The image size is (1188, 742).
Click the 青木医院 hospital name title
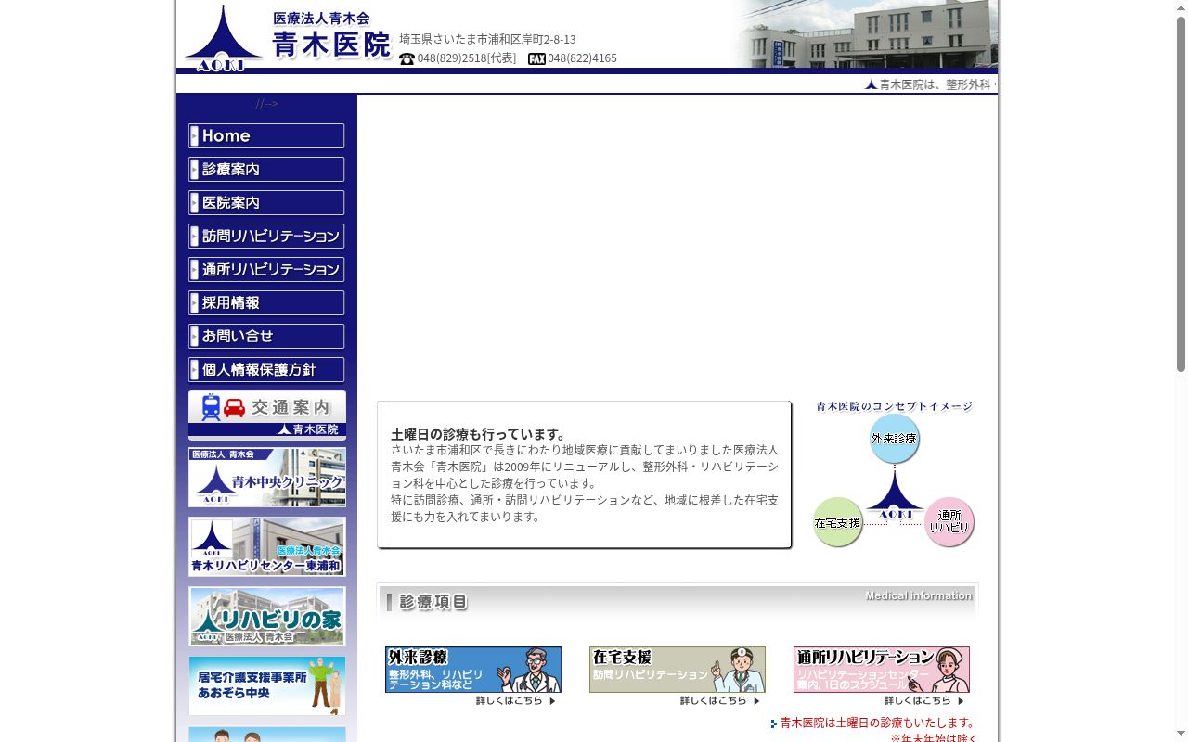[x=332, y=45]
